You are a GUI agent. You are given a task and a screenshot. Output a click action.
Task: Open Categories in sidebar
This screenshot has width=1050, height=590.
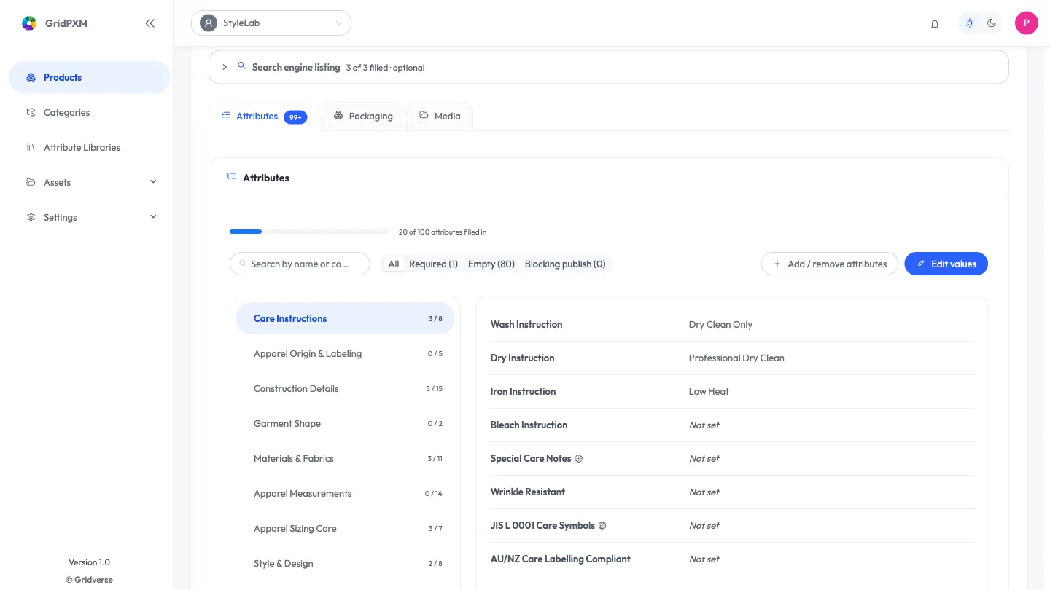(x=89, y=112)
